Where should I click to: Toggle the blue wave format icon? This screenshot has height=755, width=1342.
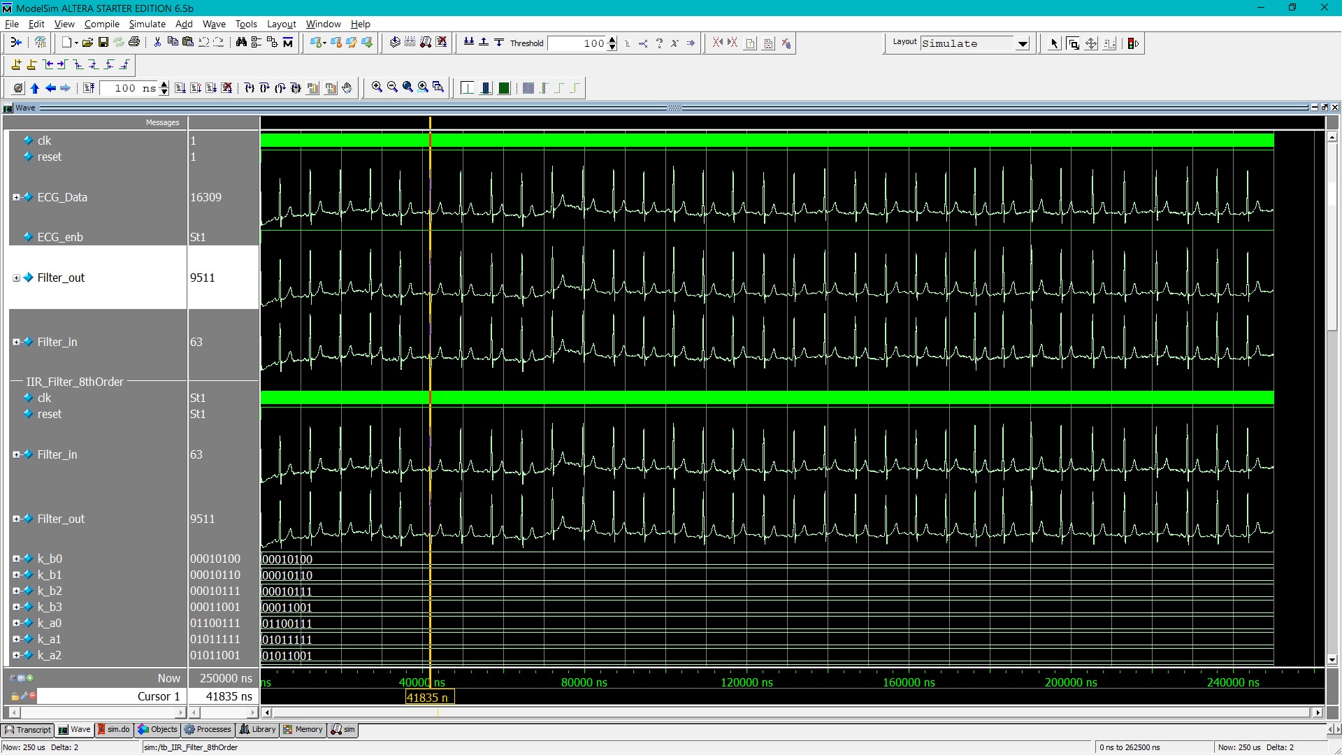coord(486,87)
